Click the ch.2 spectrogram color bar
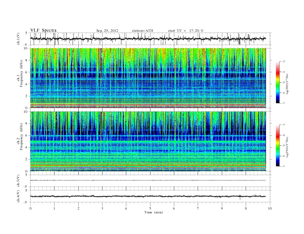Image resolution: width=304 pixels, height=234 pixels. pyautogui.click(x=278, y=146)
